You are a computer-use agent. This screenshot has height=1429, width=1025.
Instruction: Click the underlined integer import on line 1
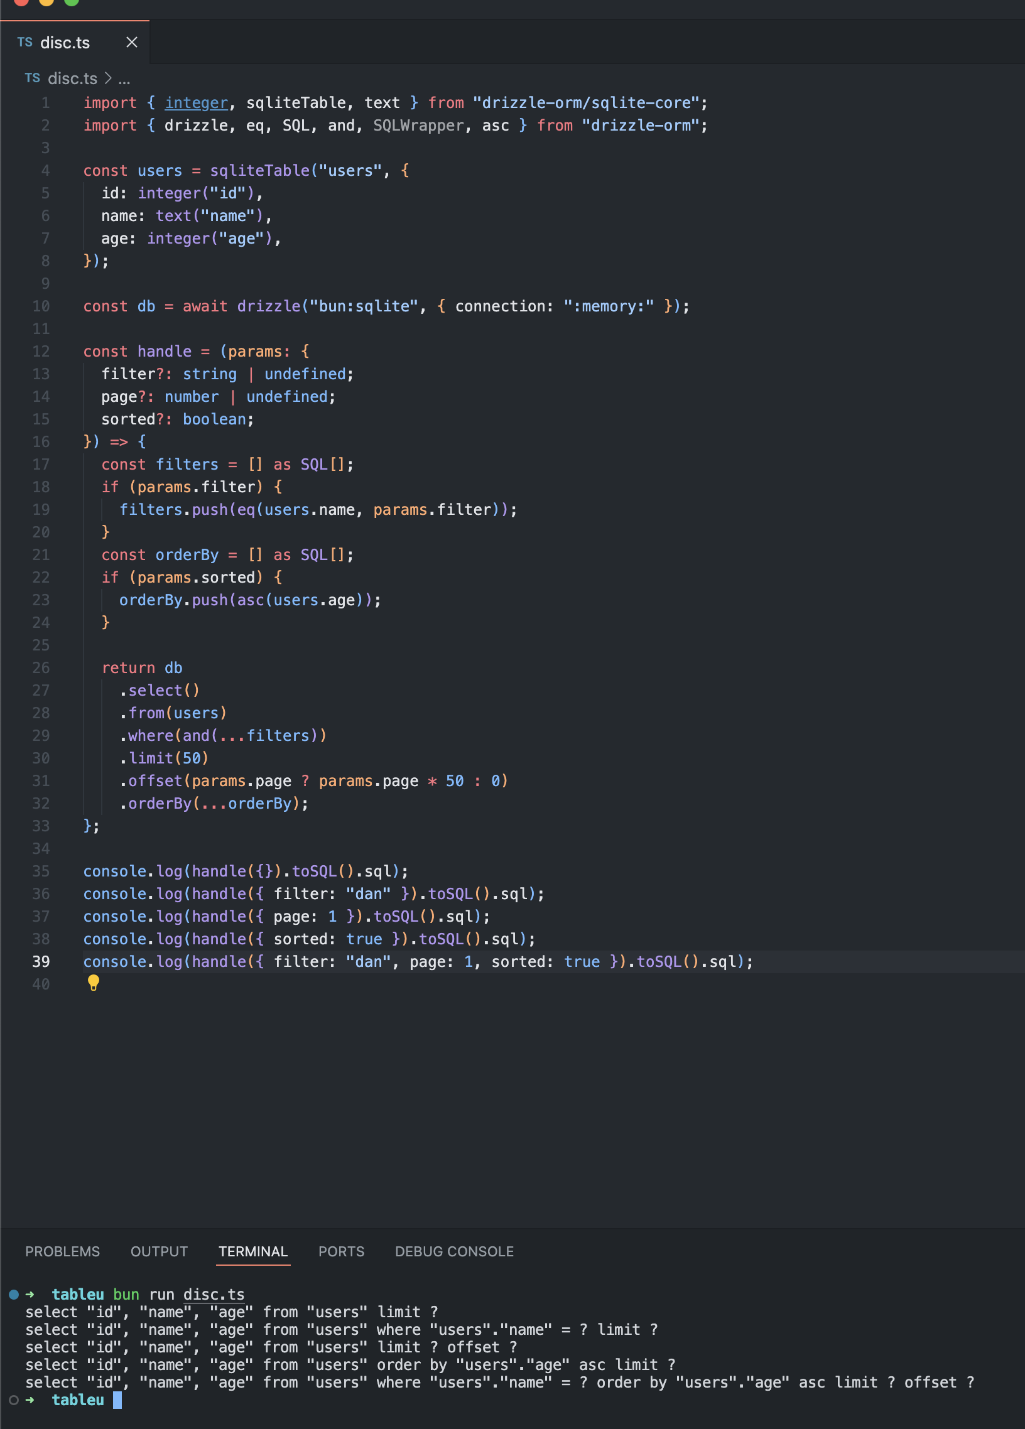[x=196, y=103]
